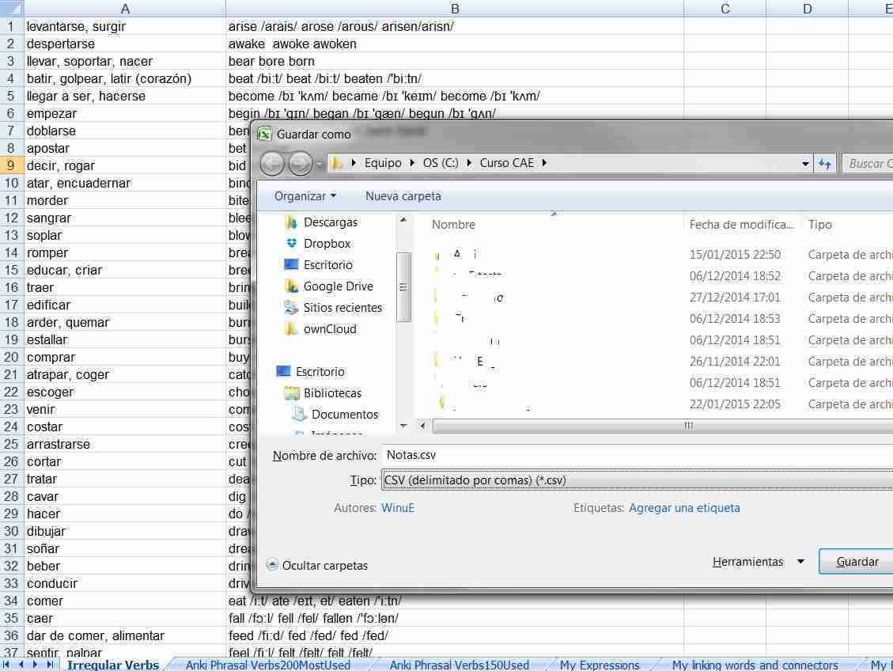Open the Organizar menu

305,196
